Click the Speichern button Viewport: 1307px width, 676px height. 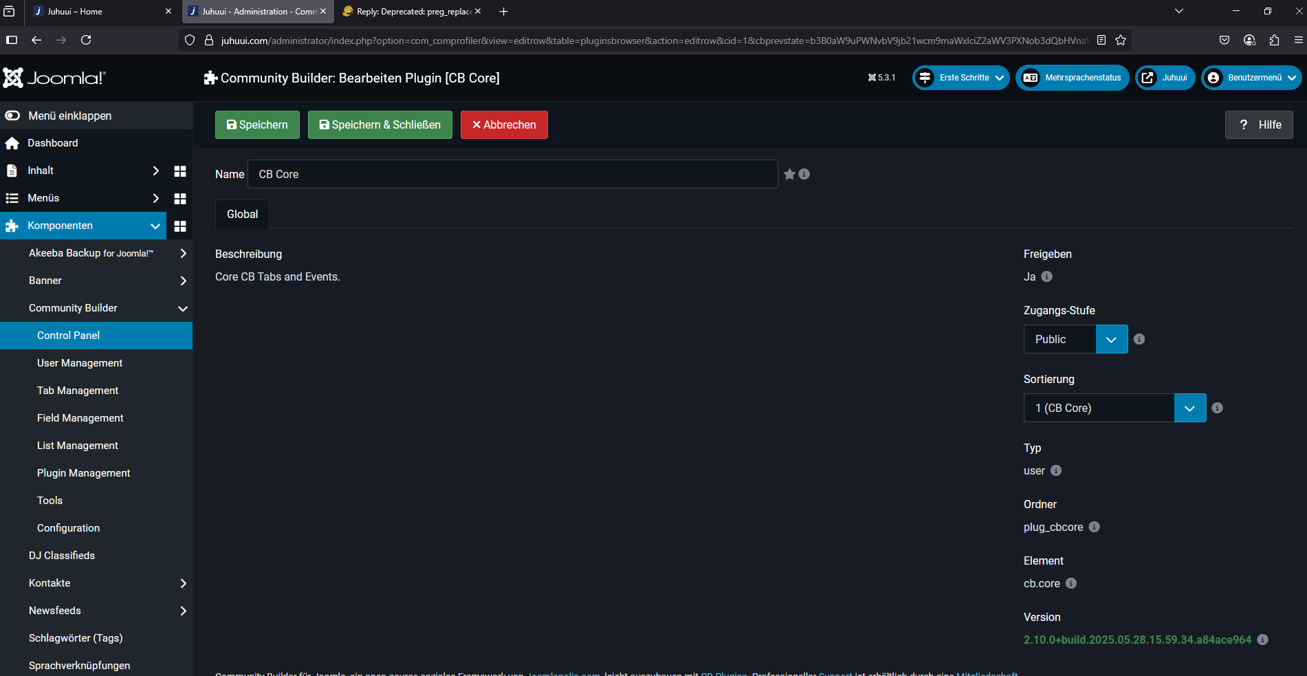coord(257,124)
